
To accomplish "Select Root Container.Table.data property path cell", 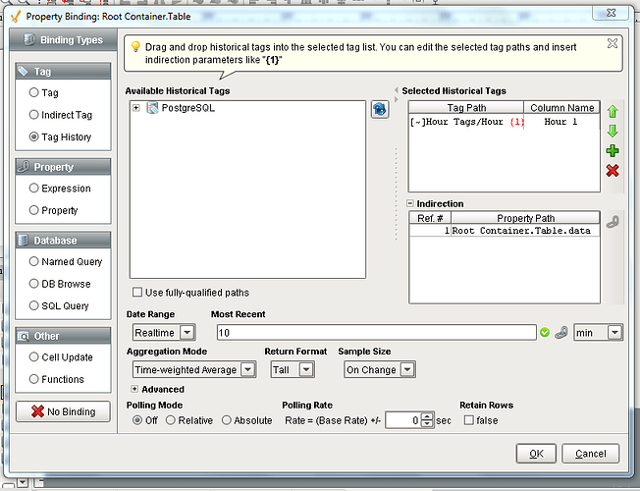I will (x=525, y=231).
